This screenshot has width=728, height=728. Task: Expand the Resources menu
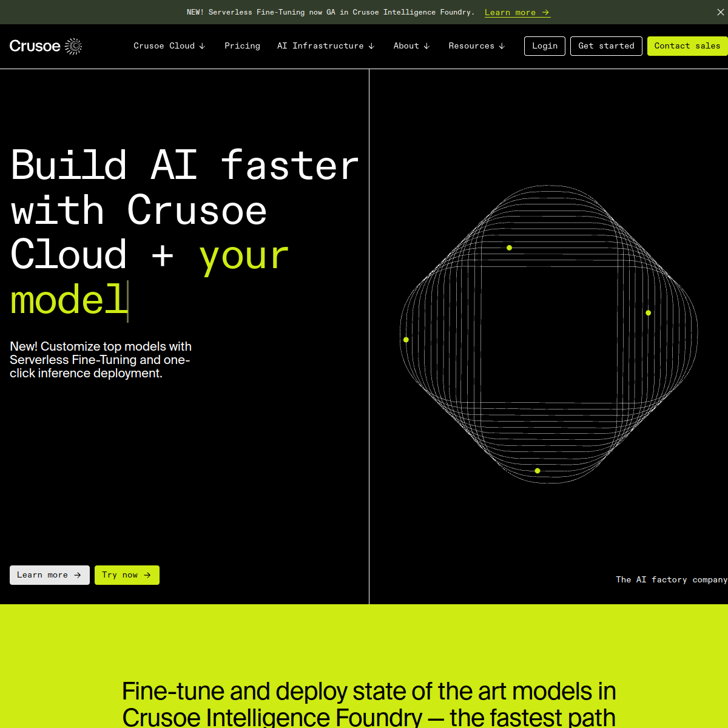coord(477,46)
